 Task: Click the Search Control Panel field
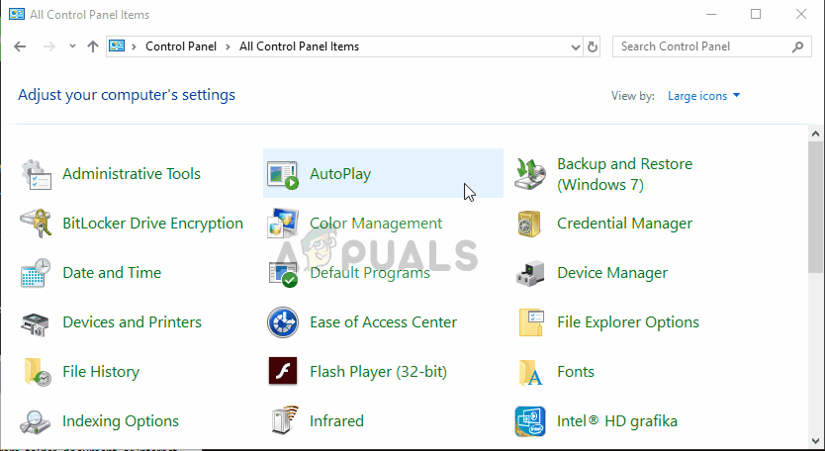pos(702,46)
